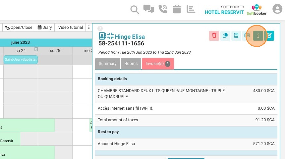Collapse the booking panel arrow
This screenshot has height=159, width=285.
(100, 28)
